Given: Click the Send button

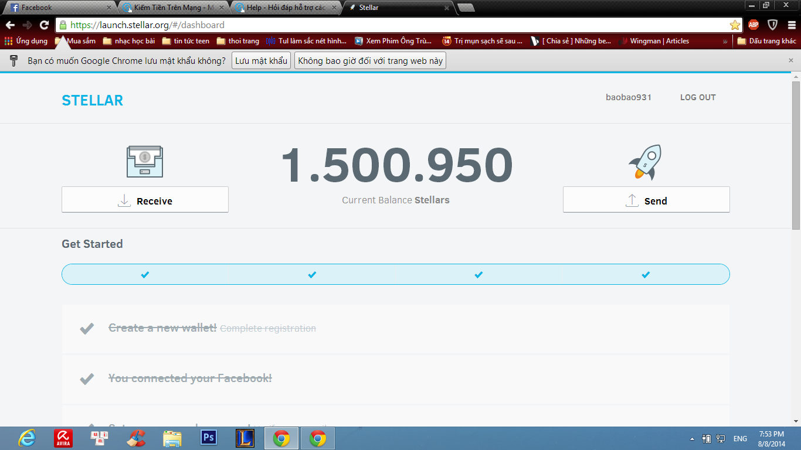Looking at the screenshot, I should point(646,200).
